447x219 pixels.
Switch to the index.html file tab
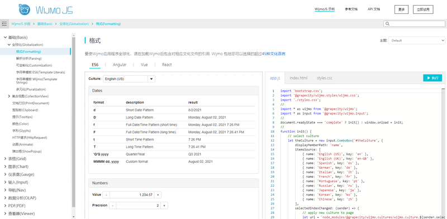pos(298,78)
